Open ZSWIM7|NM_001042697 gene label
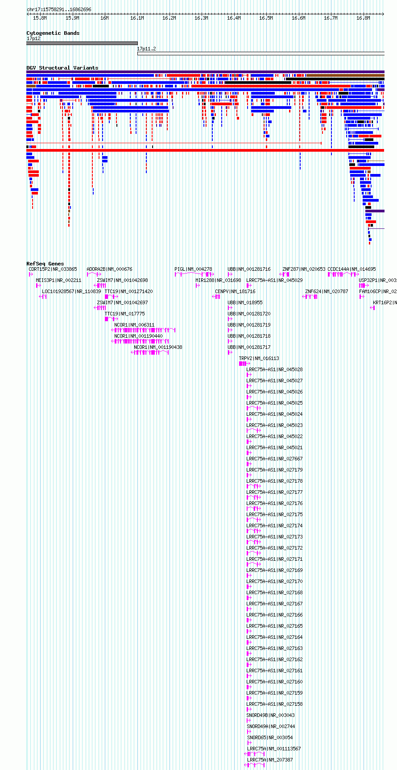Image resolution: width=397 pixels, height=770 pixels. coord(122,302)
